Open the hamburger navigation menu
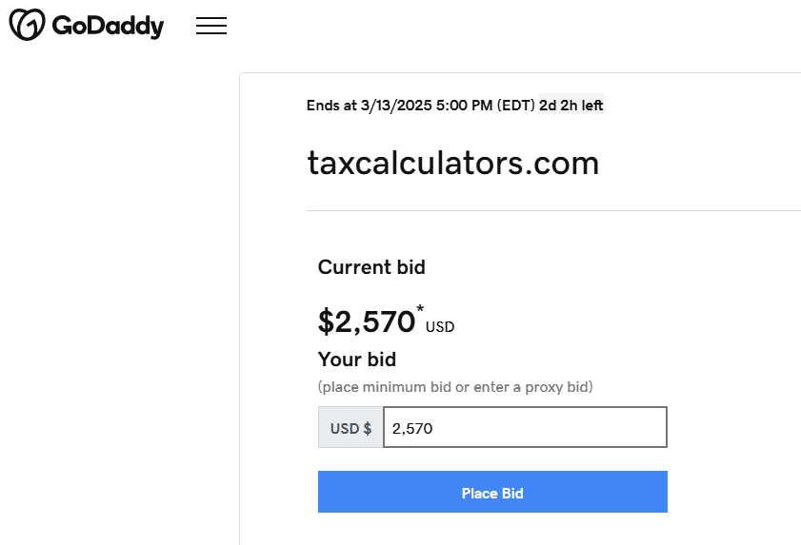Image resolution: width=801 pixels, height=545 pixels. (211, 26)
